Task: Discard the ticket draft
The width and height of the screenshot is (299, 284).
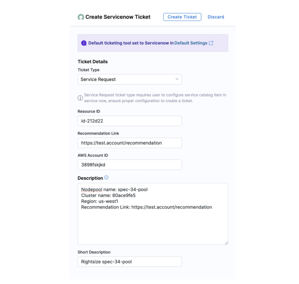Action: coord(216,17)
